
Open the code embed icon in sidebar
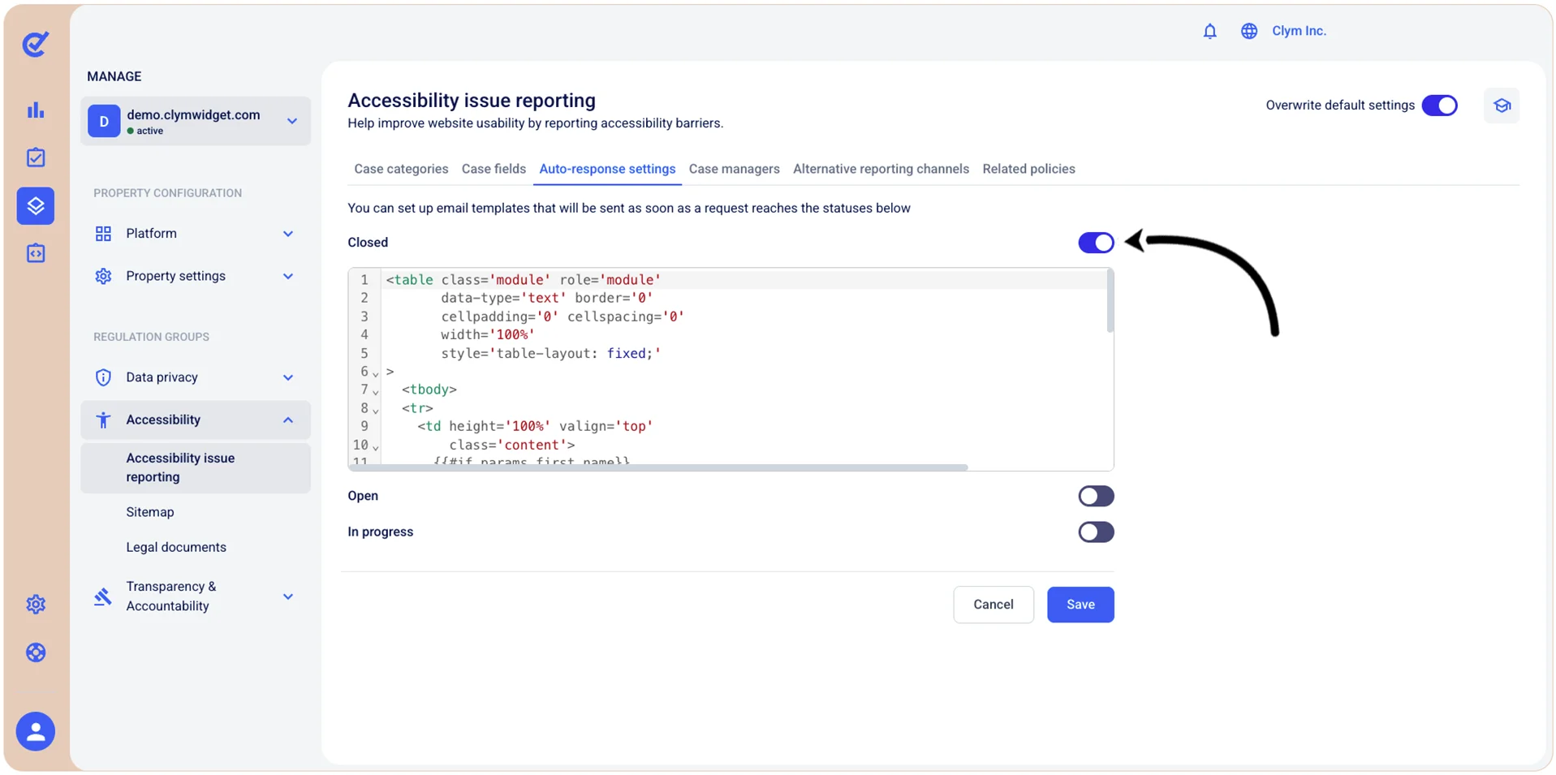click(36, 253)
